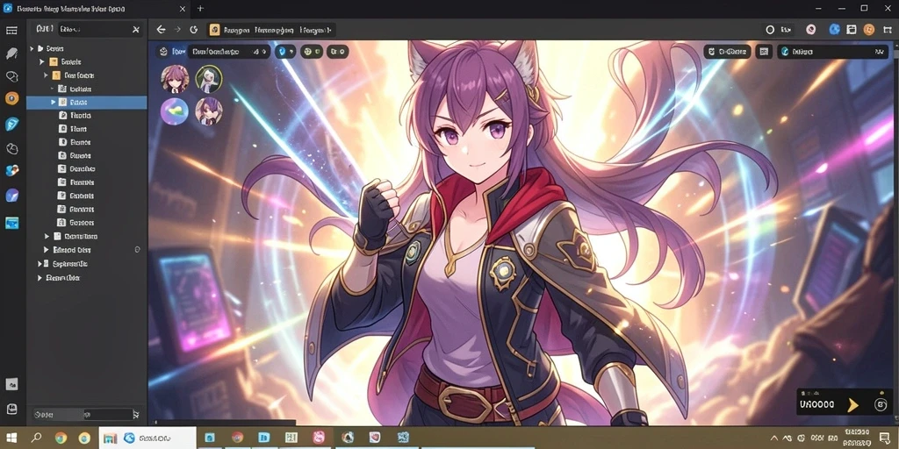Select the grey-haired avatar with yellow ring
The height and width of the screenshot is (449, 899).
209,79
